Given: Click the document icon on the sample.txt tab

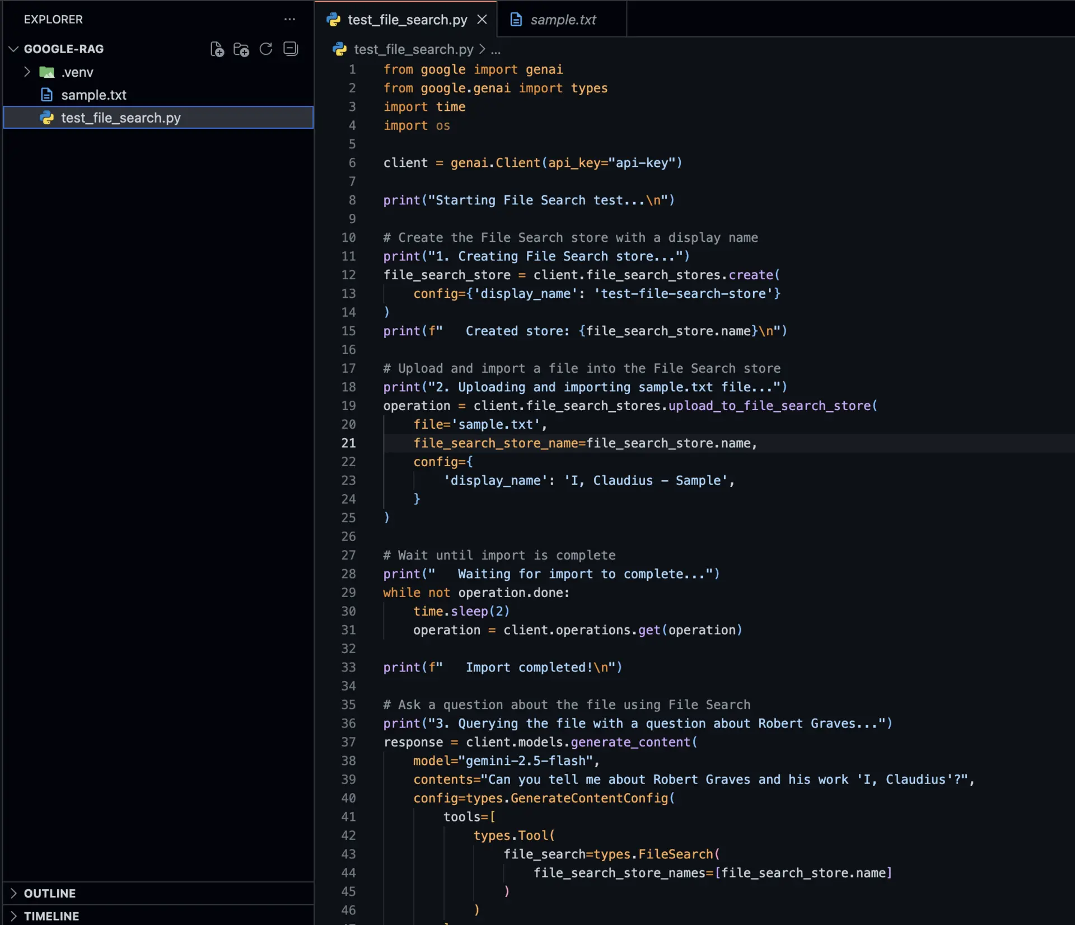Looking at the screenshot, I should coord(516,19).
